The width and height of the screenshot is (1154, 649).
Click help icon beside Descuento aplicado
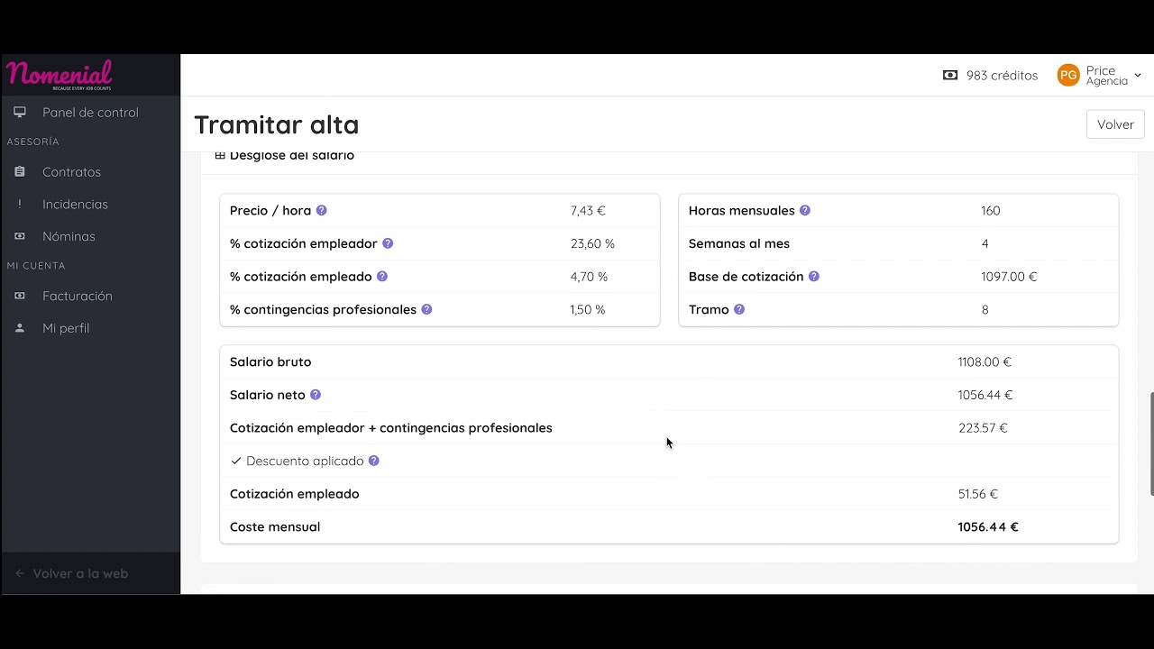[374, 461]
